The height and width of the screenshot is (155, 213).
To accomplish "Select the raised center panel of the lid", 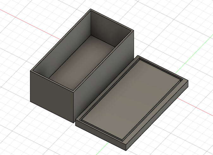I will point(131,100).
